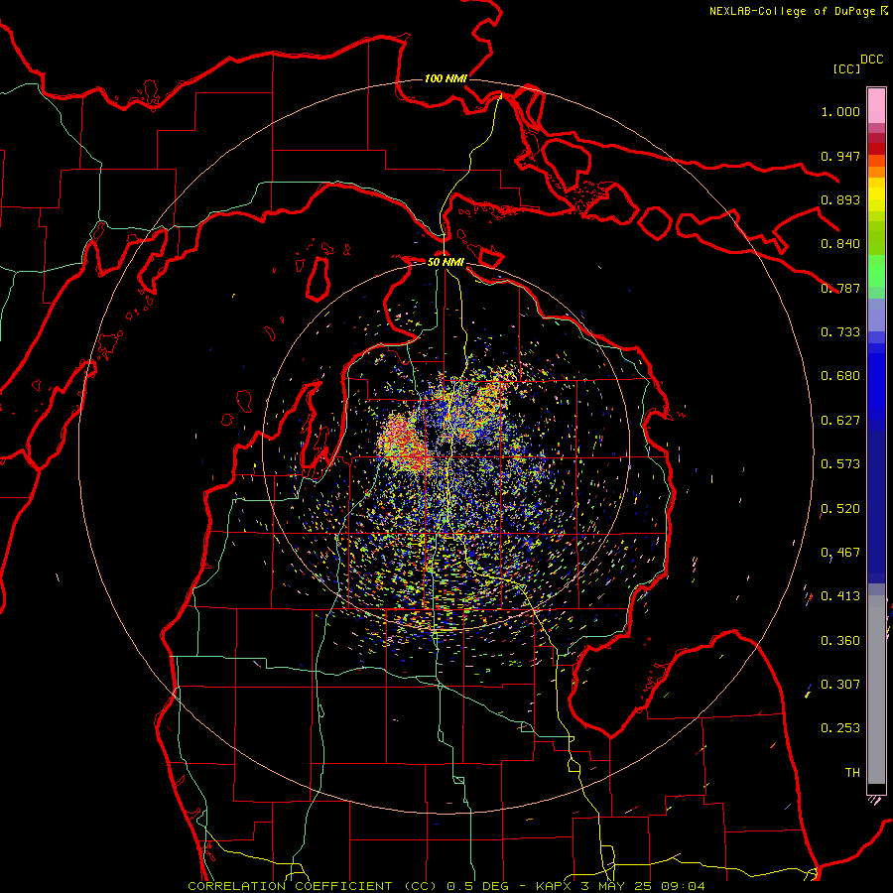Click the 0.520 scale value
Viewport: 893px width, 893px height.
pos(840,509)
